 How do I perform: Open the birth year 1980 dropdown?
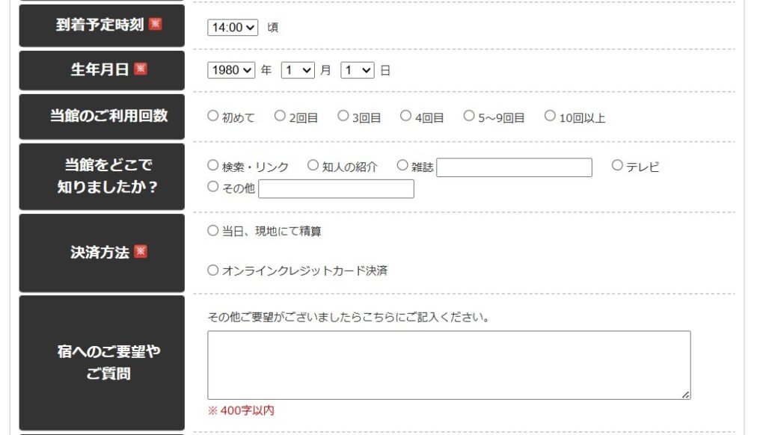click(232, 70)
